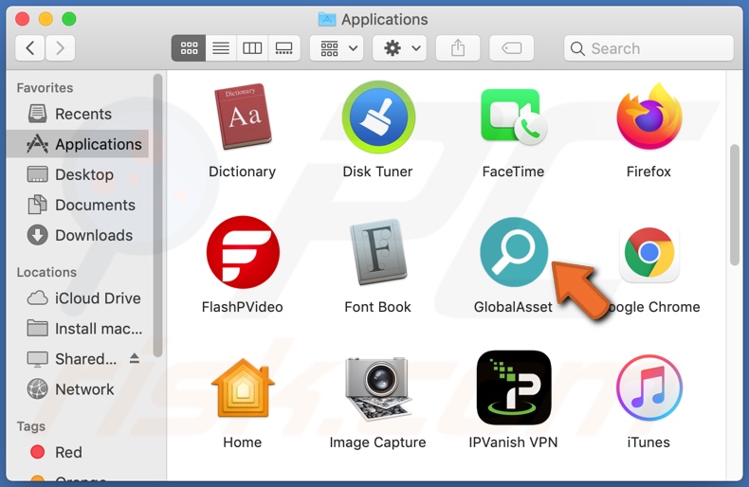
Task: Open the Install mac... volume in sidebar
Action: (78, 329)
